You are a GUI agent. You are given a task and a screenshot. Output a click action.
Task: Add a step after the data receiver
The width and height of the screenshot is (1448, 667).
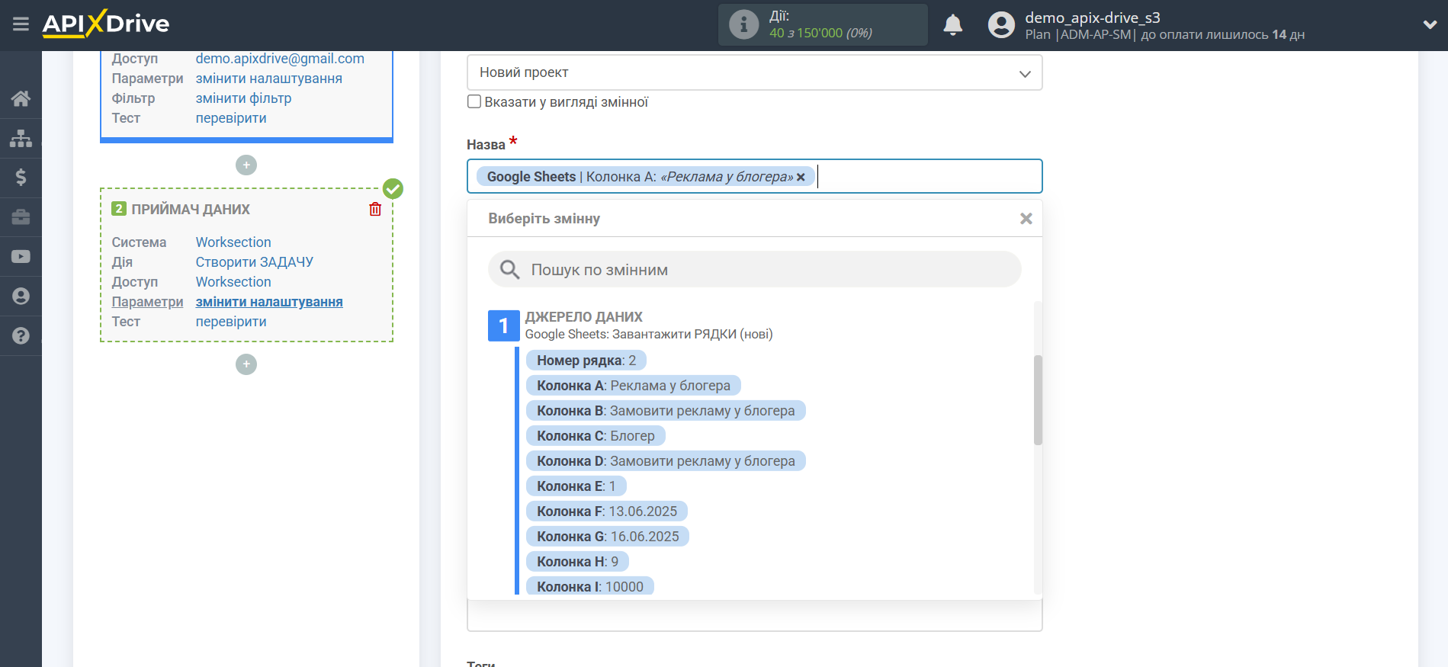(246, 364)
